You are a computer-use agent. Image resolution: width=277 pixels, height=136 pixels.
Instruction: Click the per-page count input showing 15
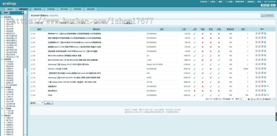pos(241,99)
